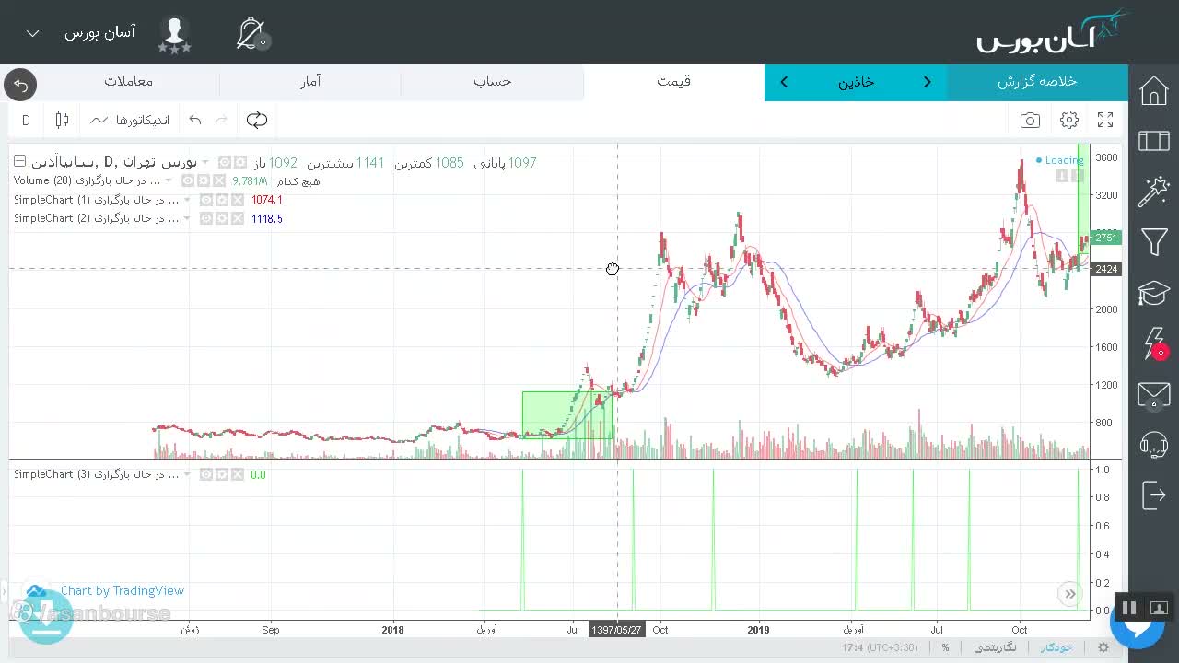Open the filter funnel in sidebar
The width and height of the screenshot is (1179, 663).
1154,242
